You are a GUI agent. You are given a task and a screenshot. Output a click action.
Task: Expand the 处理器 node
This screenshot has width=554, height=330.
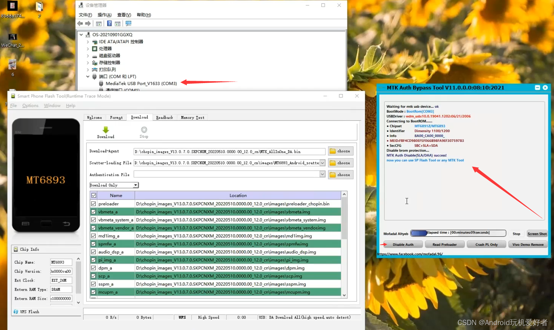tap(88, 49)
